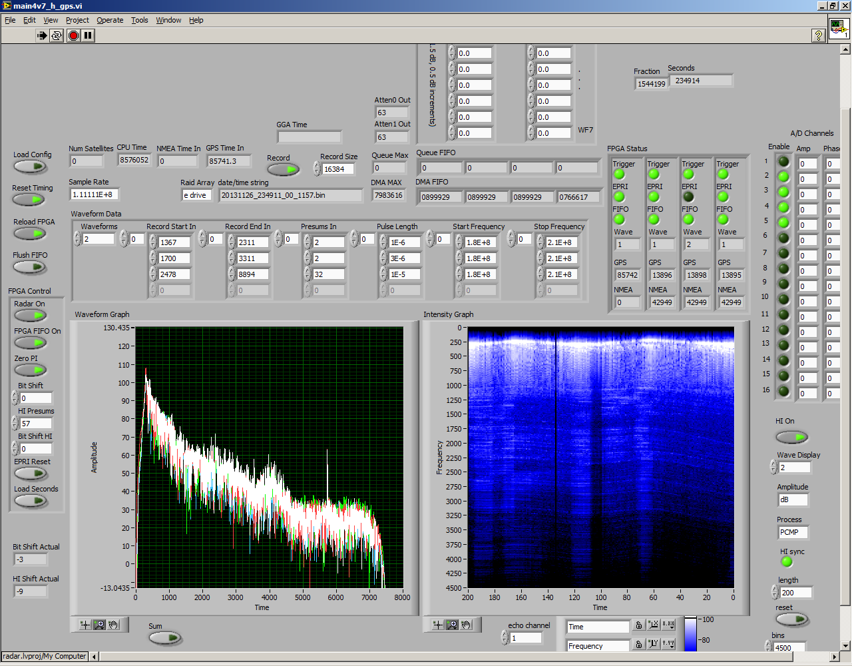This screenshot has width=852, height=666.
Task: Open the Amplitude dB selector
Action: (x=793, y=499)
